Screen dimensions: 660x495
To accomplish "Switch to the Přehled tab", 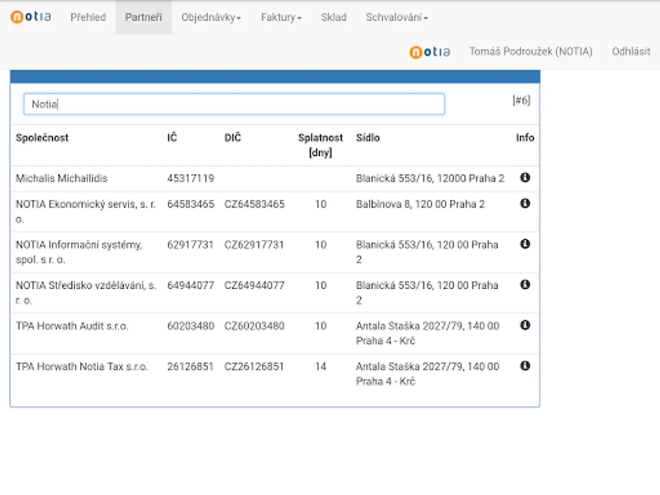I will coord(88,17).
